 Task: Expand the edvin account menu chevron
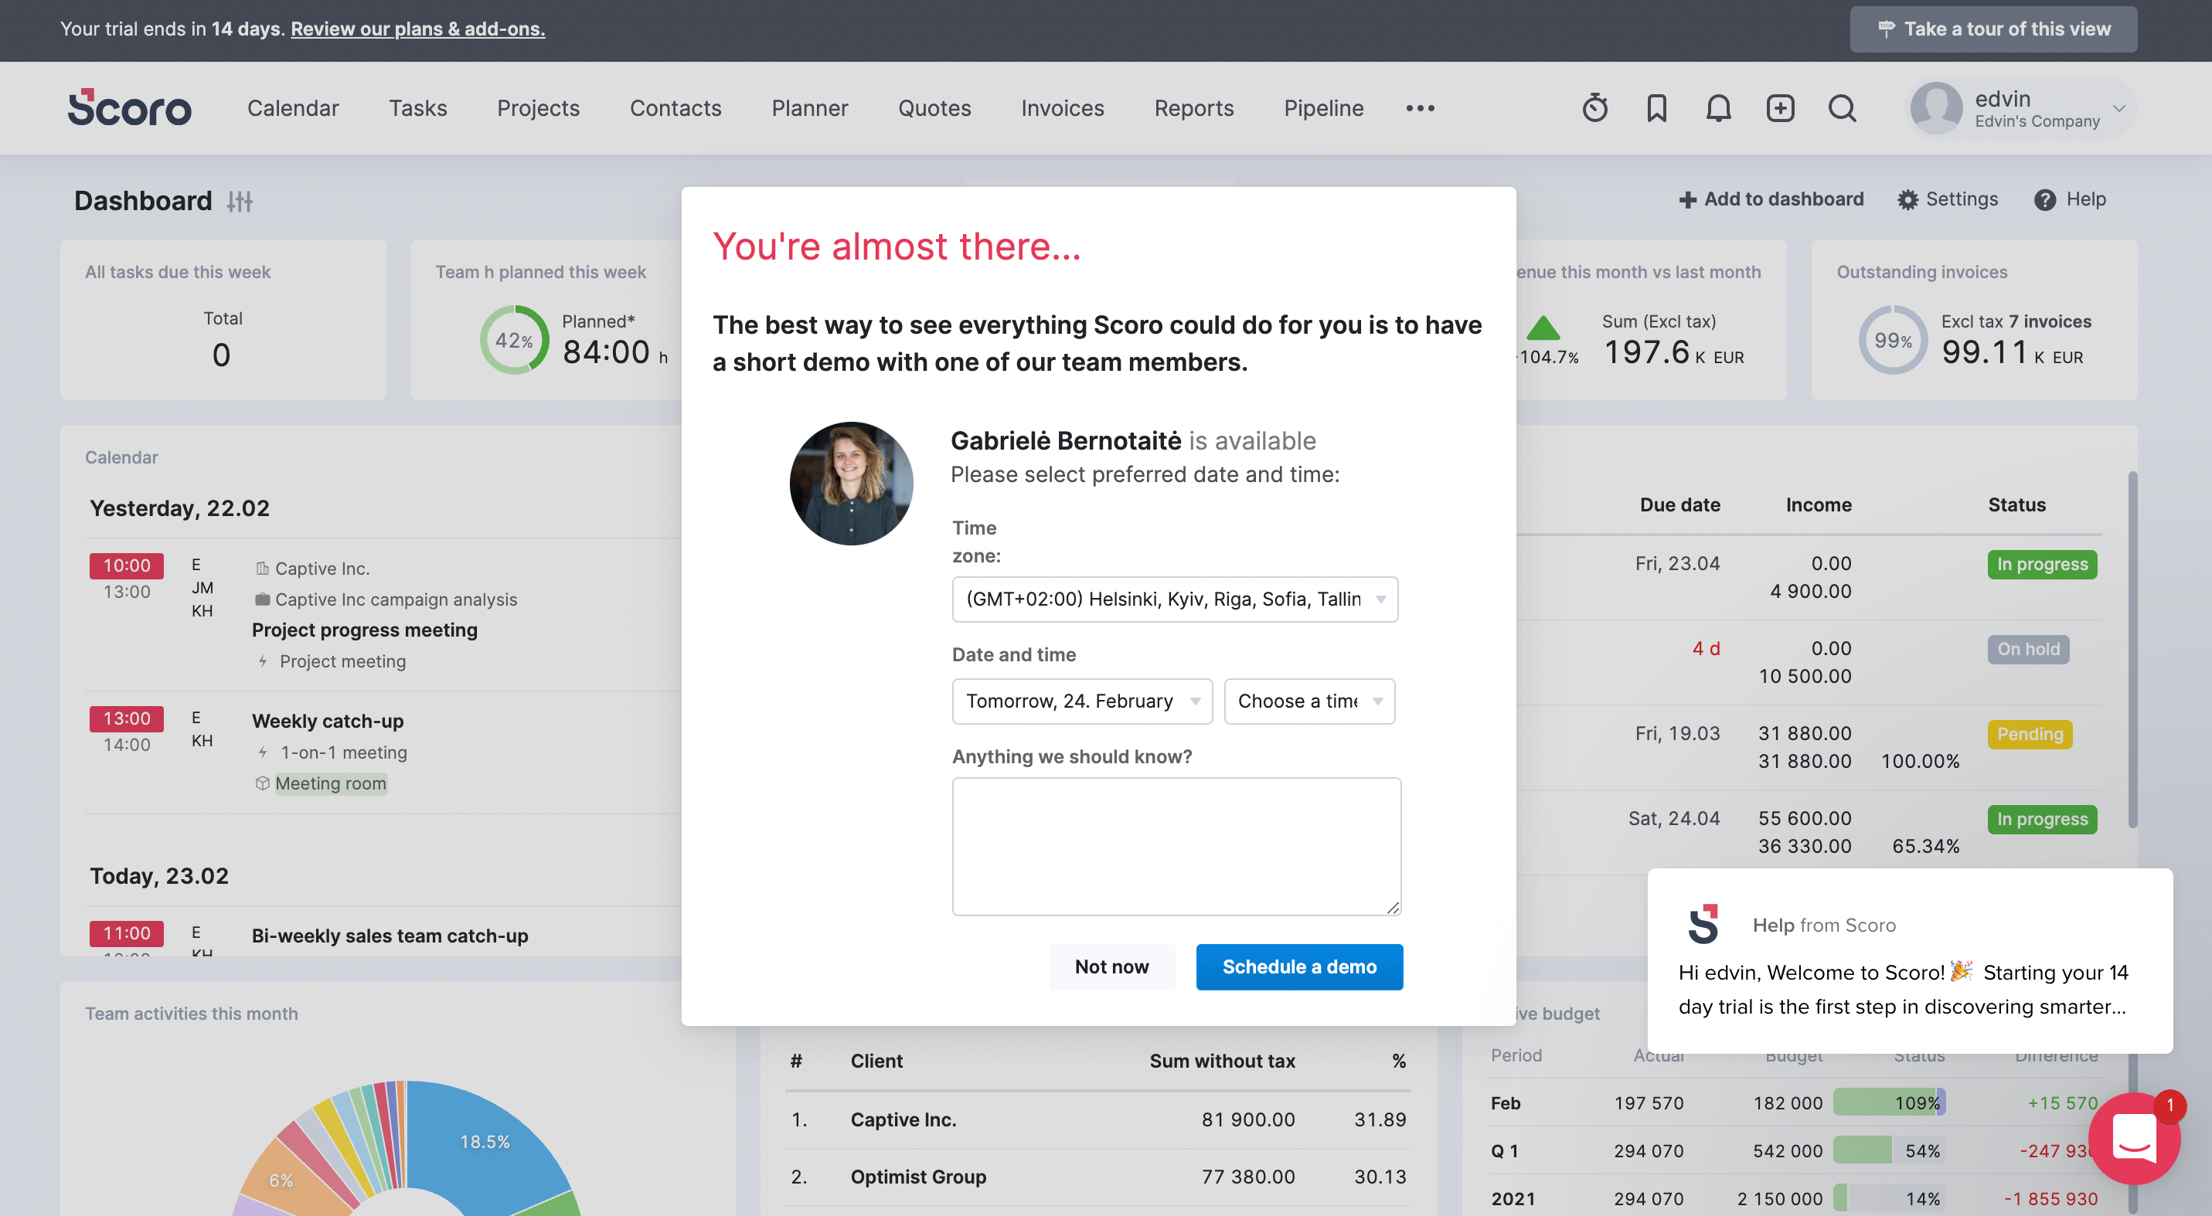click(x=2118, y=109)
